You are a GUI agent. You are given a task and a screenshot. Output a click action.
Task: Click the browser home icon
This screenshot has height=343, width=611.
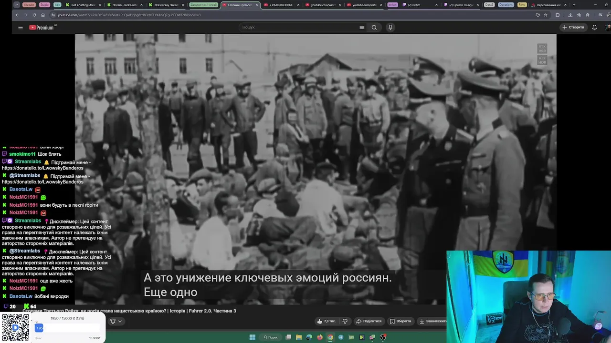(43, 15)
